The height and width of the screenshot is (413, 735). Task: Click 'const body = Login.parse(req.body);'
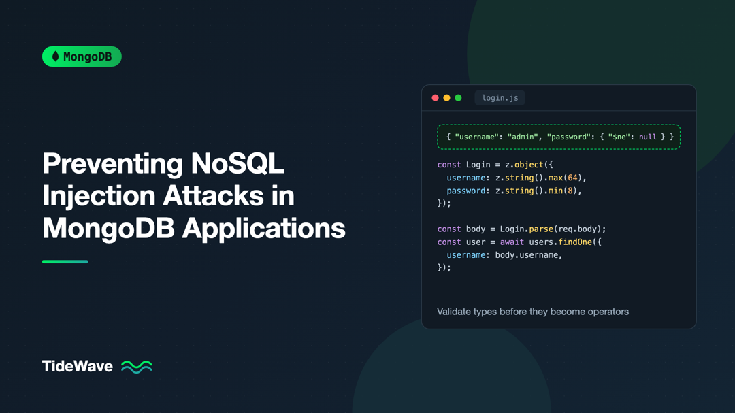tap(522, 229)
